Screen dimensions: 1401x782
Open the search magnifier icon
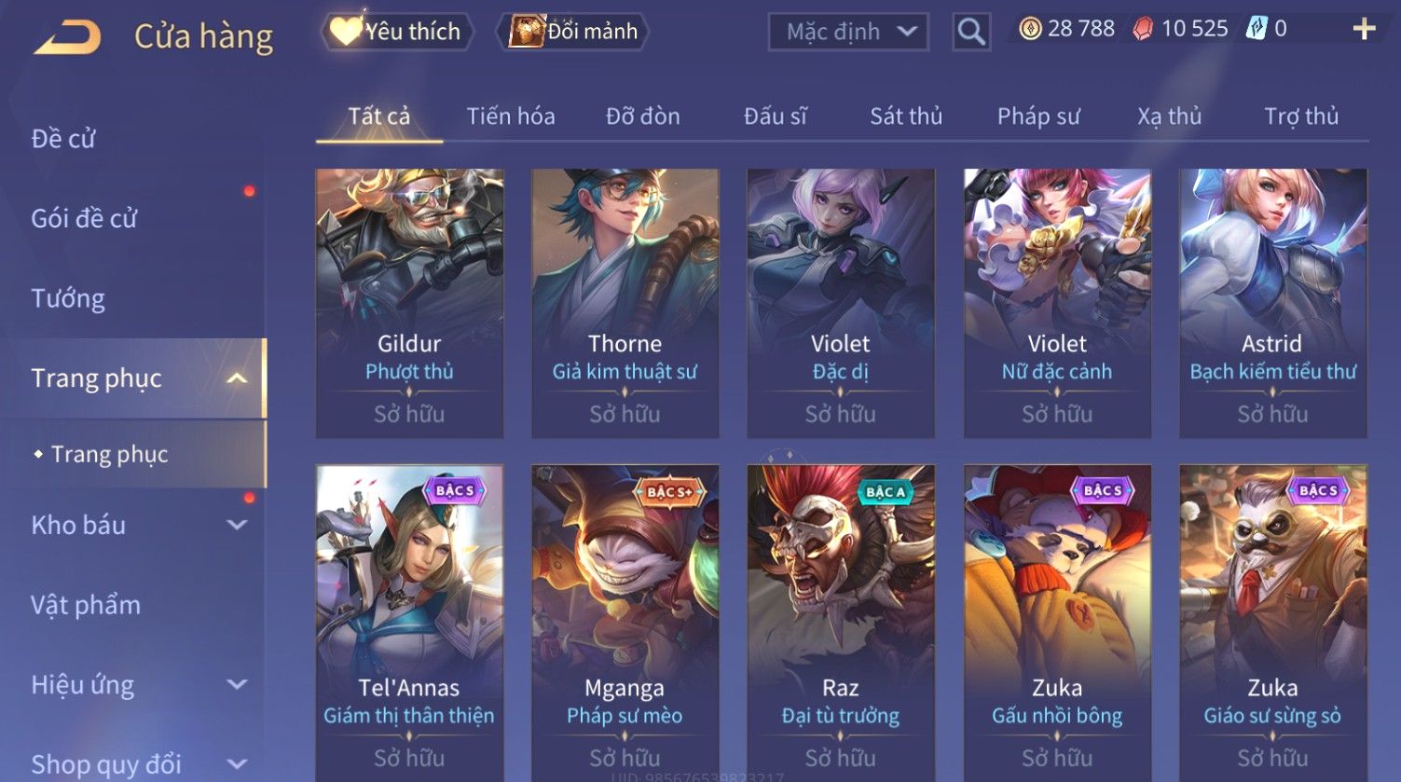tap(971, 32)
